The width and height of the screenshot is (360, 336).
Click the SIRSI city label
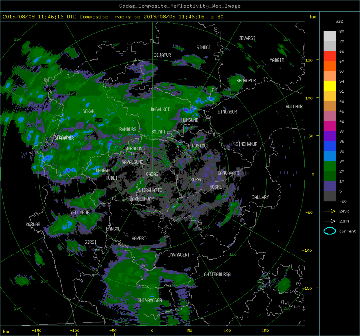tap(90, 242)
